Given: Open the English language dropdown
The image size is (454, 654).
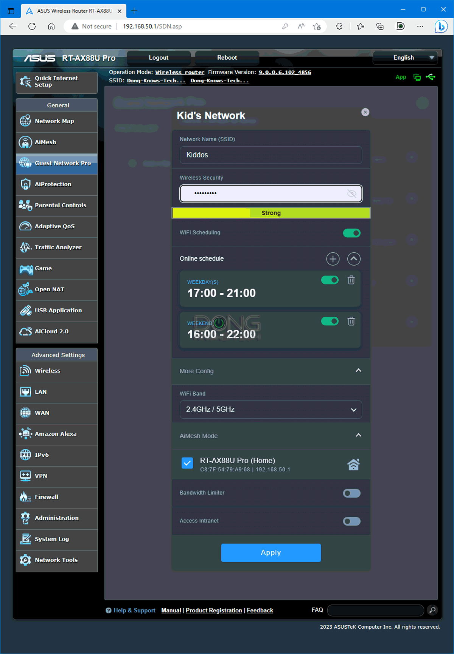Looking at the screenshot, I should pyautogui.click(x=405, y=58).
